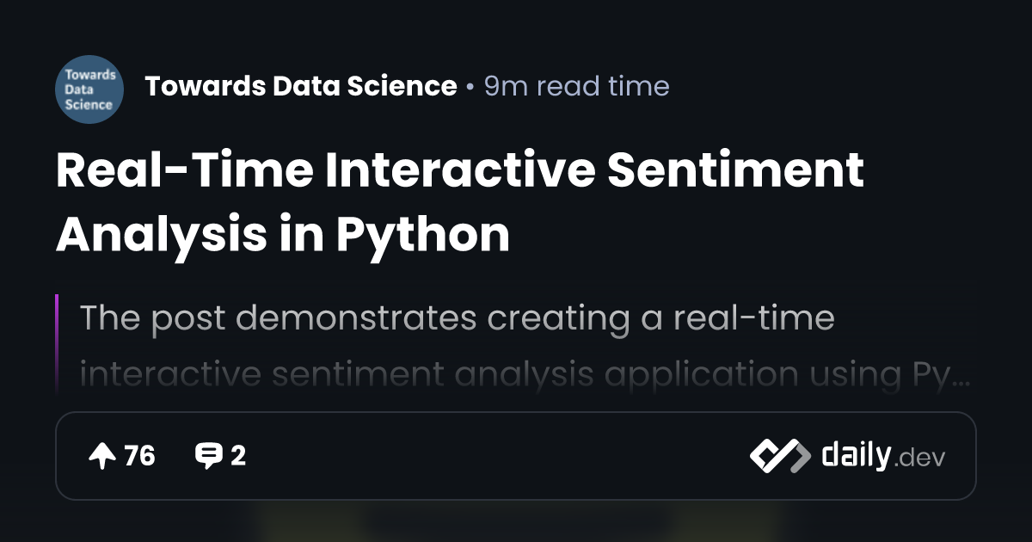Viewport: 1032px width, 542px height.
Task: Click the upvote count 76
Action: click(139, 456)
